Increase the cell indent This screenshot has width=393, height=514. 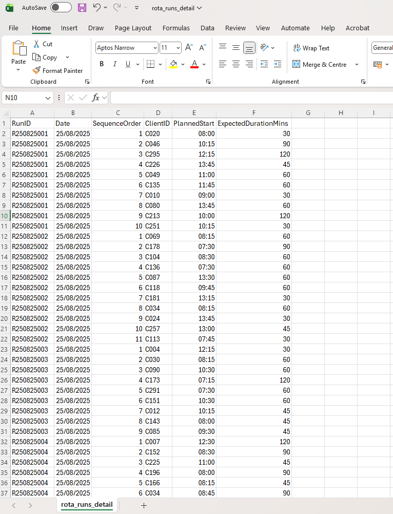278,64
